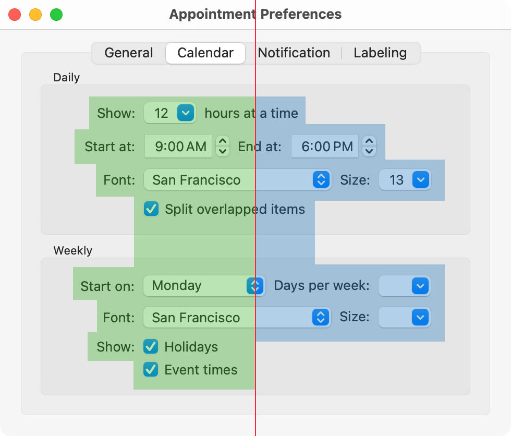This screenshot has width=511, height=436.
Task: Switch to the General tab
Action: 129,53
